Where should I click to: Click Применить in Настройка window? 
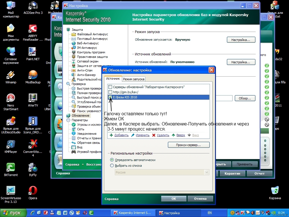point(245,164)
